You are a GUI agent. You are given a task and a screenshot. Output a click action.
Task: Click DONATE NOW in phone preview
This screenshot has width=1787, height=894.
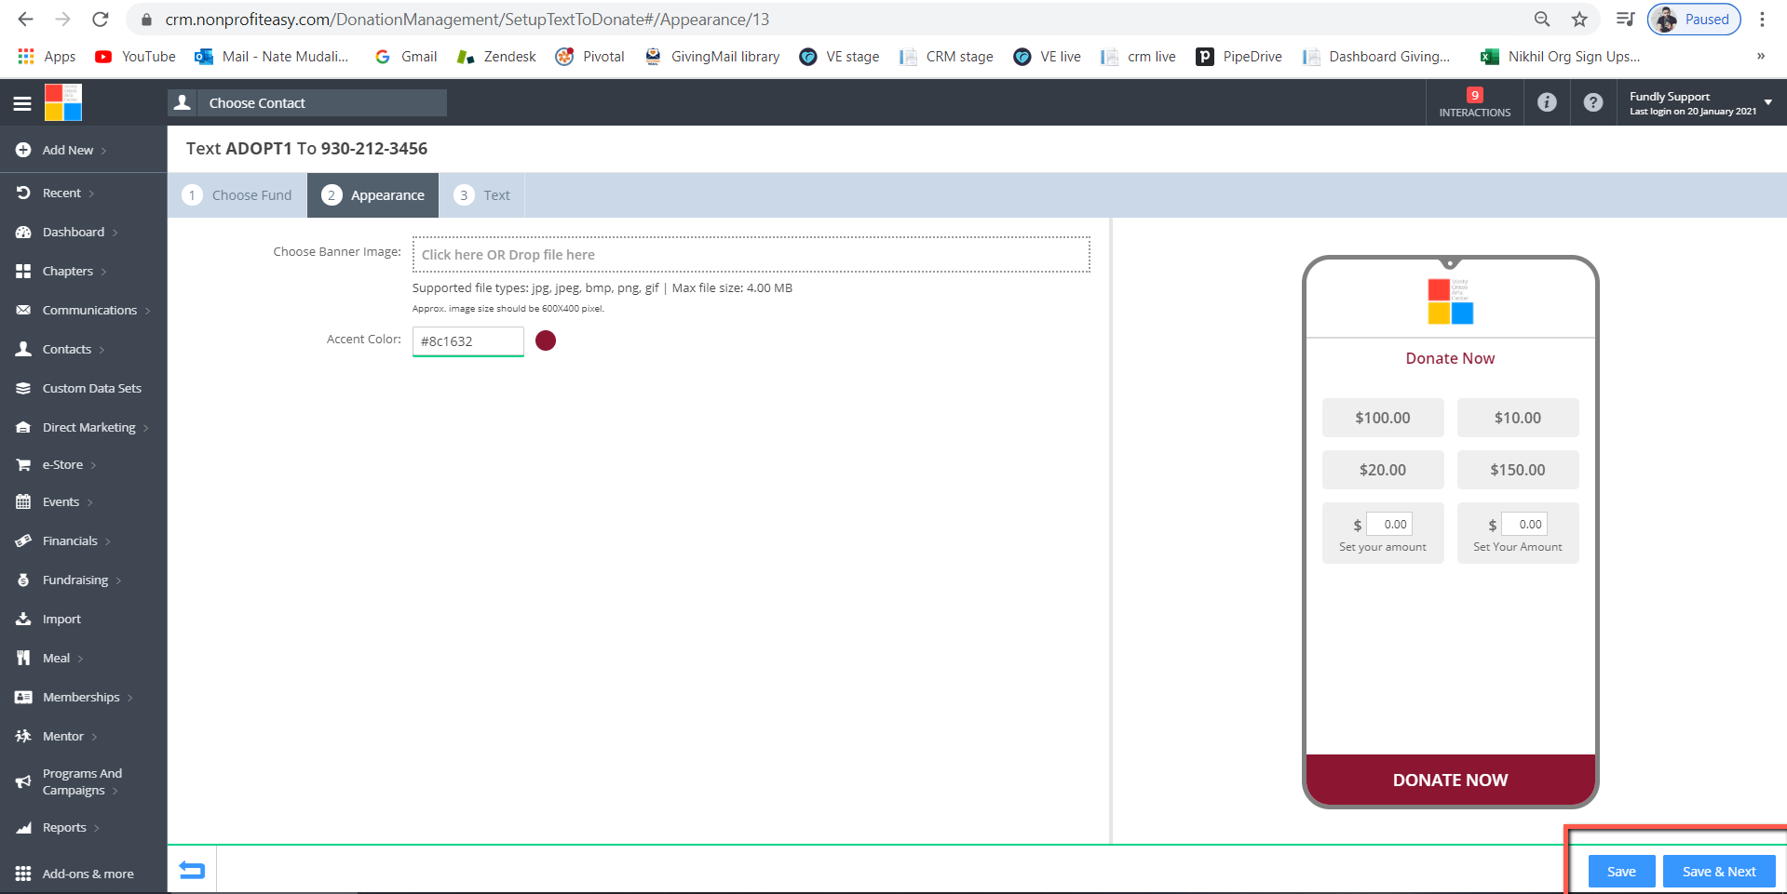point(1450,780)
